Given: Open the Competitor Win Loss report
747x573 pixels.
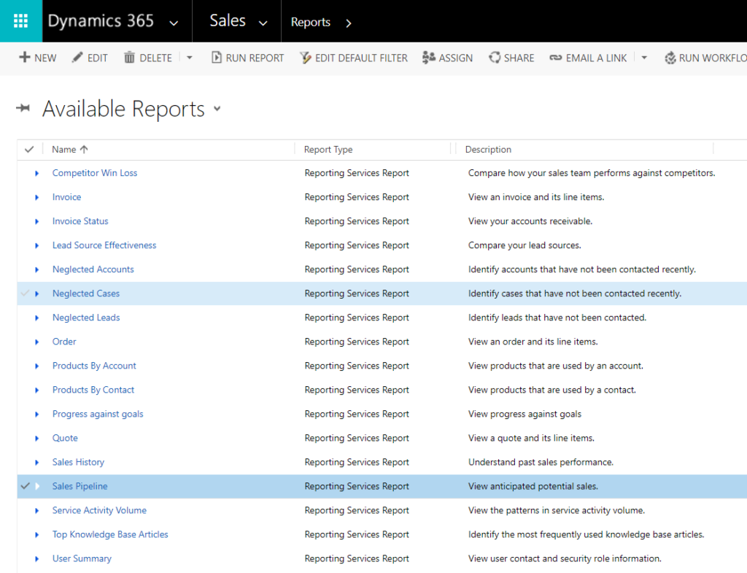Looking at the screenshot, I should (94, 173).
